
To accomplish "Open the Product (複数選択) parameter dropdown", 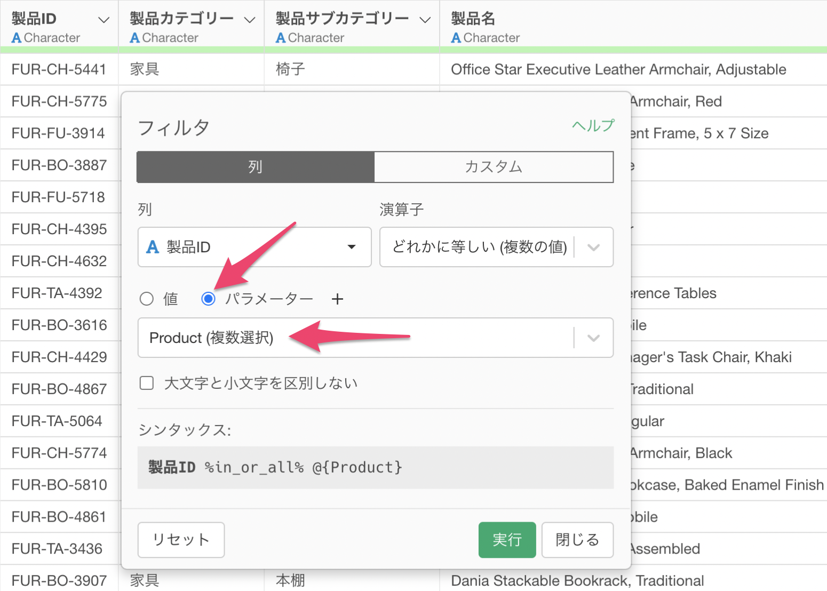I will pyautogui.click(x=593, y=338).
